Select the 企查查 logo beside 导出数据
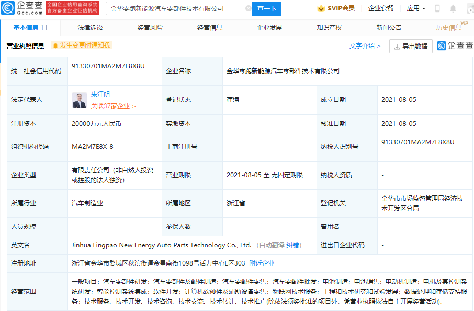The height and width of the screenshot is (311, 474). [x=455, y=45]
